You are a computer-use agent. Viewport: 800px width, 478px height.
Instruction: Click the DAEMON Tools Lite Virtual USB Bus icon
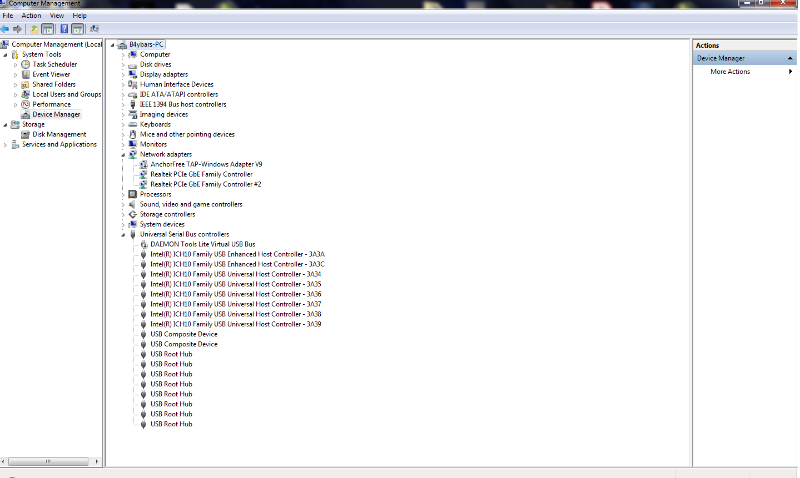click(x=143, y=244)
